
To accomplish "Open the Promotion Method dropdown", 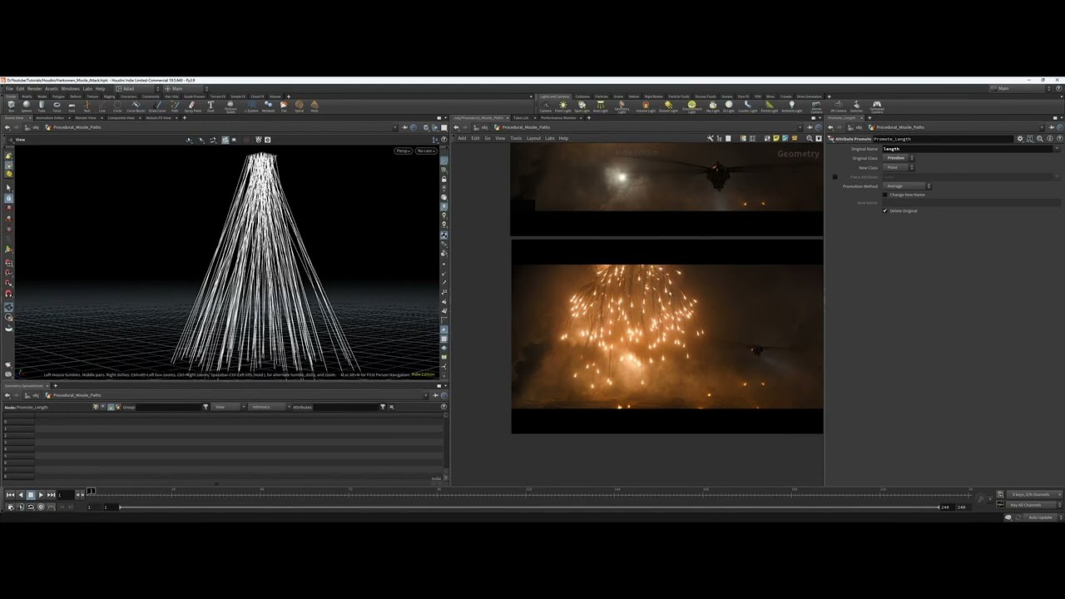I will pyautogui.click(x=907, y=186).
